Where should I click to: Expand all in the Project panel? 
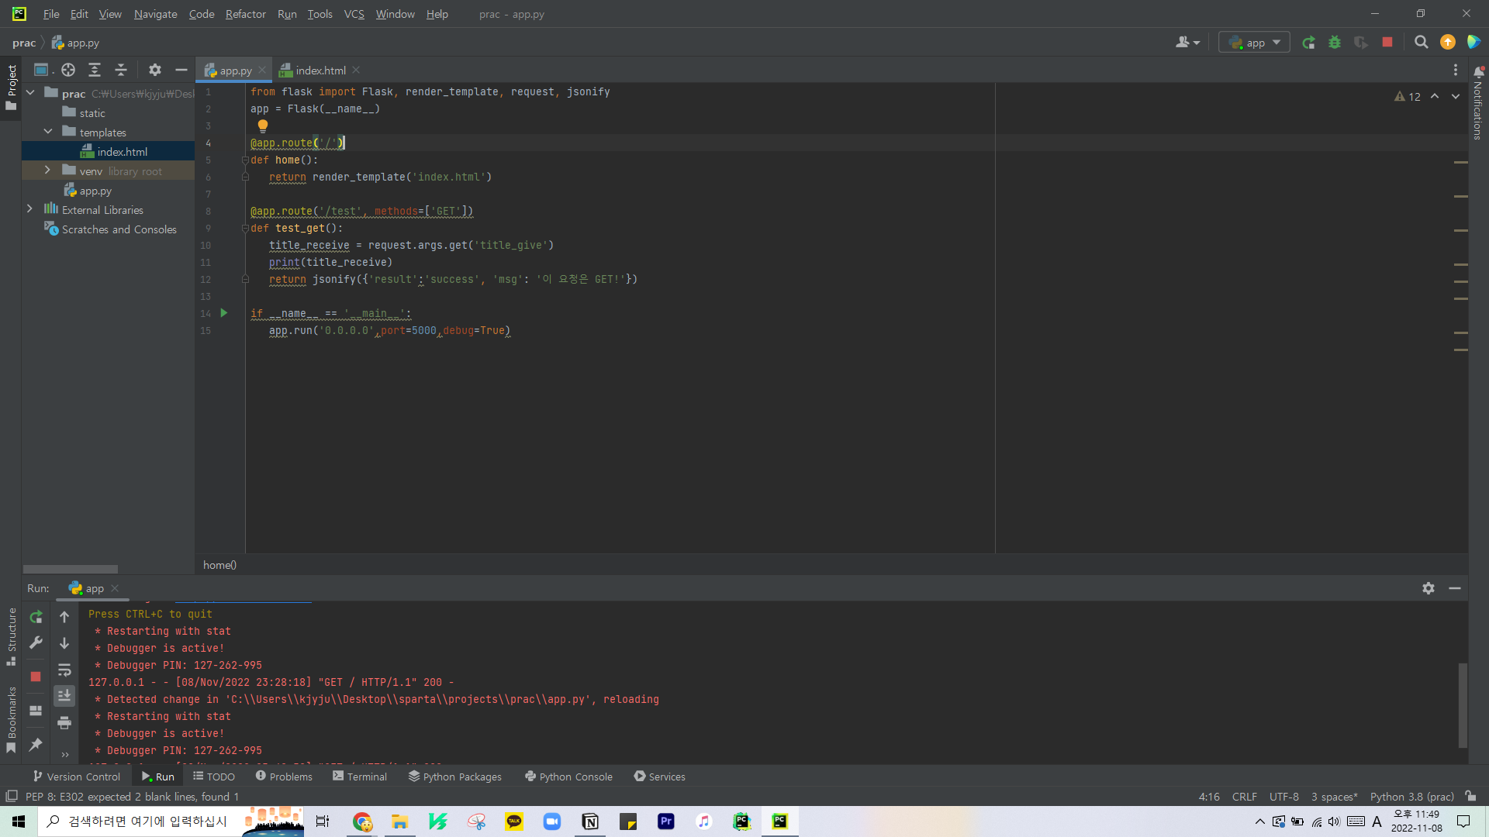tap(95, 70)
